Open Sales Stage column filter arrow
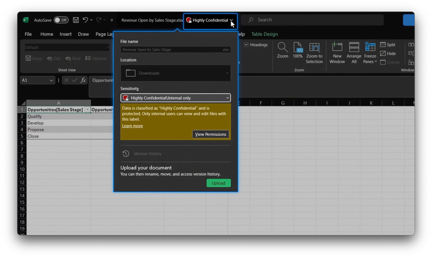 [x=87, y=110]
